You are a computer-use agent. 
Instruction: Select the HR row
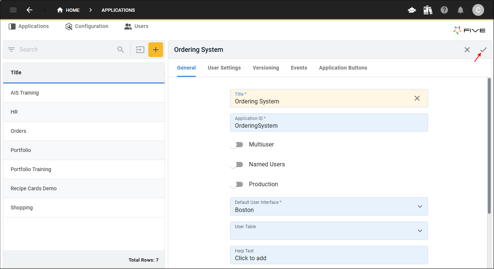(x=84, y=112)
